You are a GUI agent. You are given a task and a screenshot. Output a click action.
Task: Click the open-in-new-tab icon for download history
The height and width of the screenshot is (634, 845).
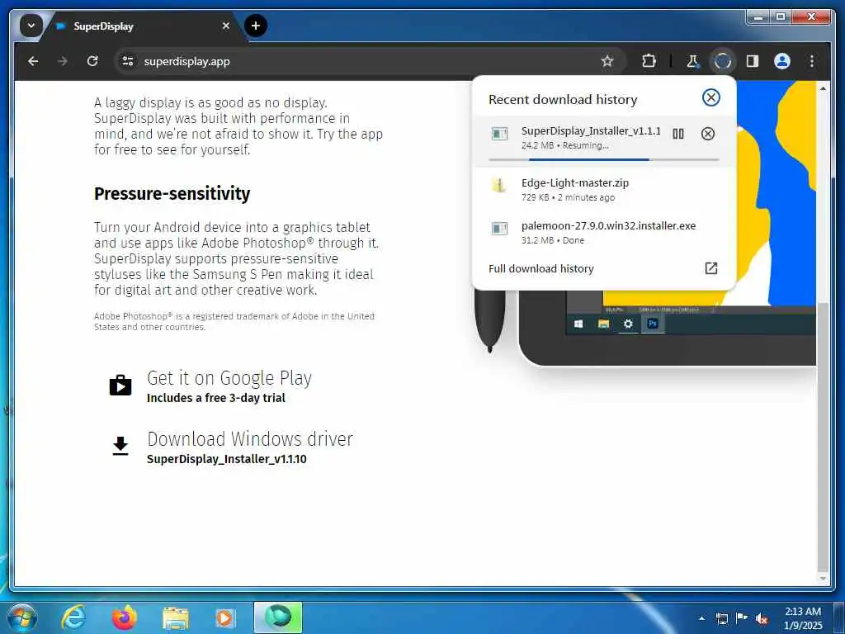(x=710, y=268)
